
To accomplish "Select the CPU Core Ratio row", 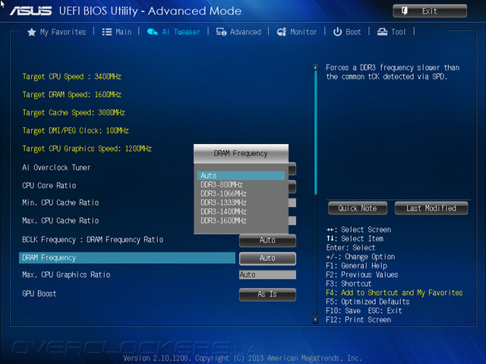I will tap(49, 186).
